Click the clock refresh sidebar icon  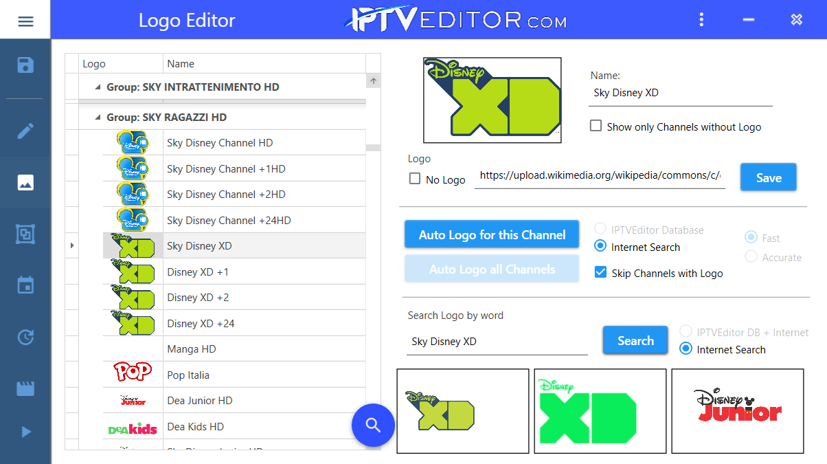tap(25, 337)
